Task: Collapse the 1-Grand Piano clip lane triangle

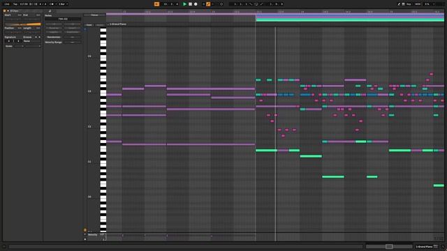Action: (108, 24)
